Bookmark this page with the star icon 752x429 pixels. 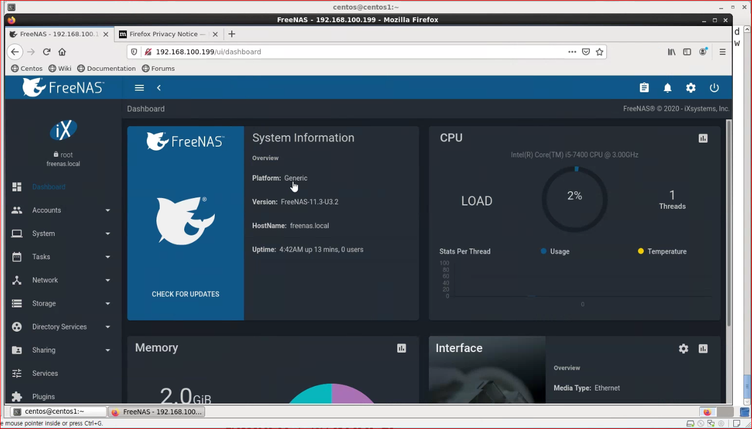point(600,52)
